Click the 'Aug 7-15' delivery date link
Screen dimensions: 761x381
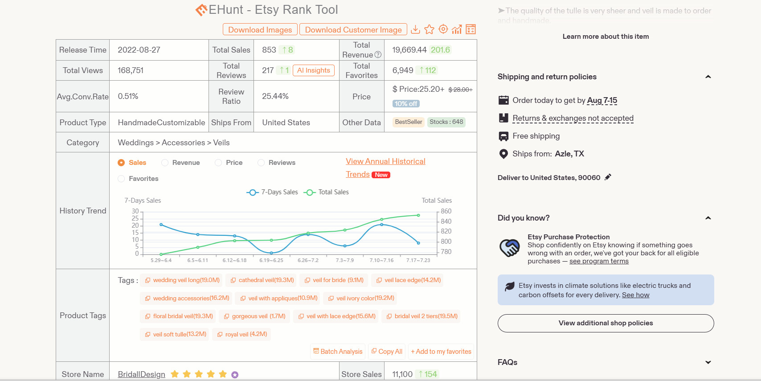pos(602,100)
